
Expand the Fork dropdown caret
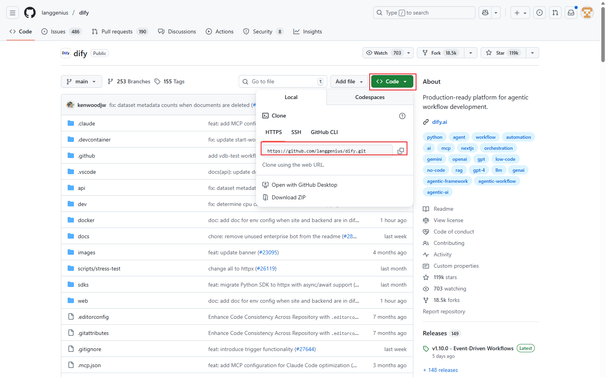[470, 52]
